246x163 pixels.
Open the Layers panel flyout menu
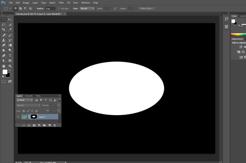(59, 96)
